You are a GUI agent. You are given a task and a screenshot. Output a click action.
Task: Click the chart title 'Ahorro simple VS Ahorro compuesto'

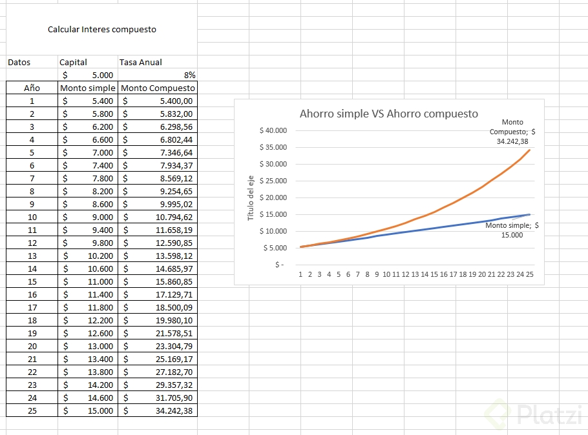click(x=389, y=114)
